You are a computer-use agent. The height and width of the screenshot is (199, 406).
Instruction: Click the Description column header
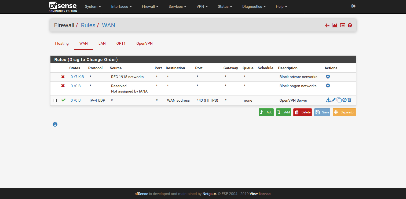pyautogui.click(x=288, y=68)
